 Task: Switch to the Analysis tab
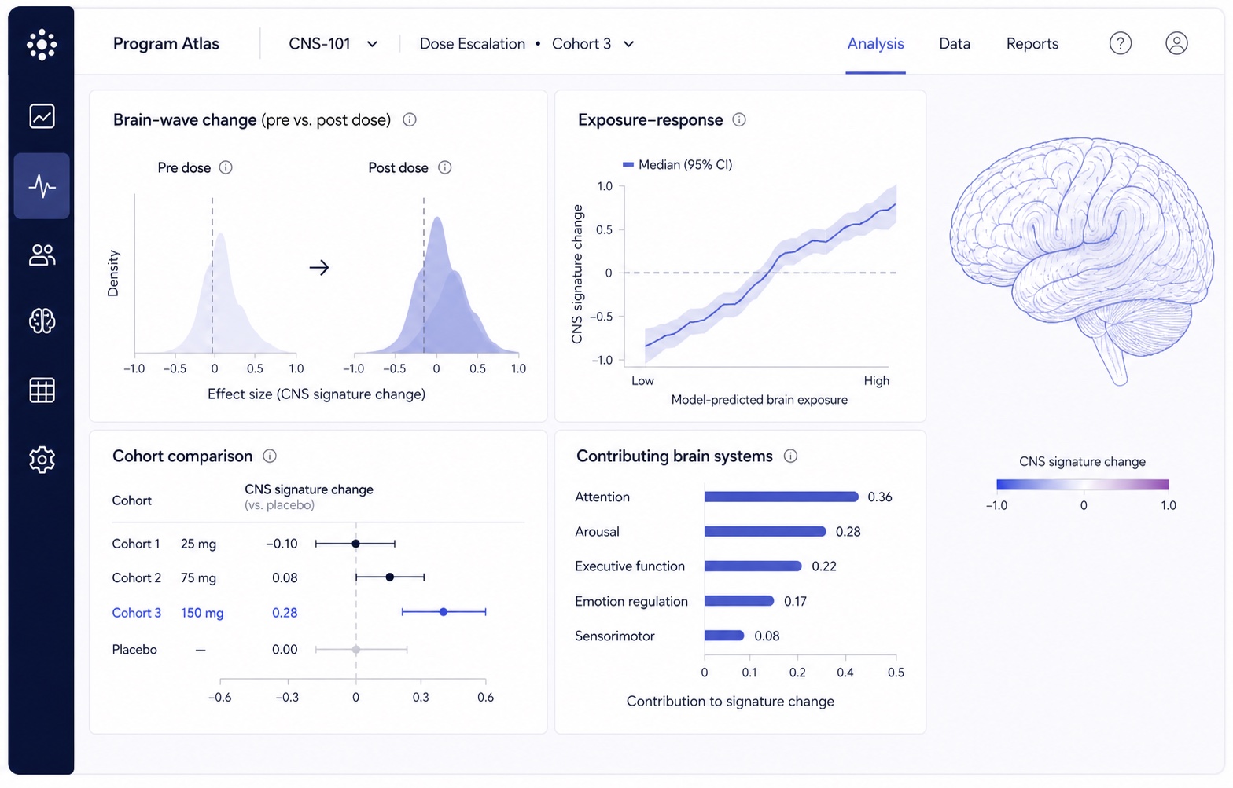pyautogui.click(x=875, y=44)
